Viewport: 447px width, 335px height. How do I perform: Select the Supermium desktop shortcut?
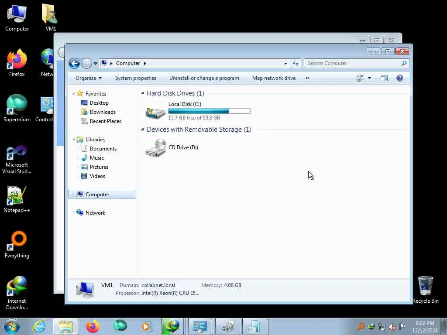17,108
